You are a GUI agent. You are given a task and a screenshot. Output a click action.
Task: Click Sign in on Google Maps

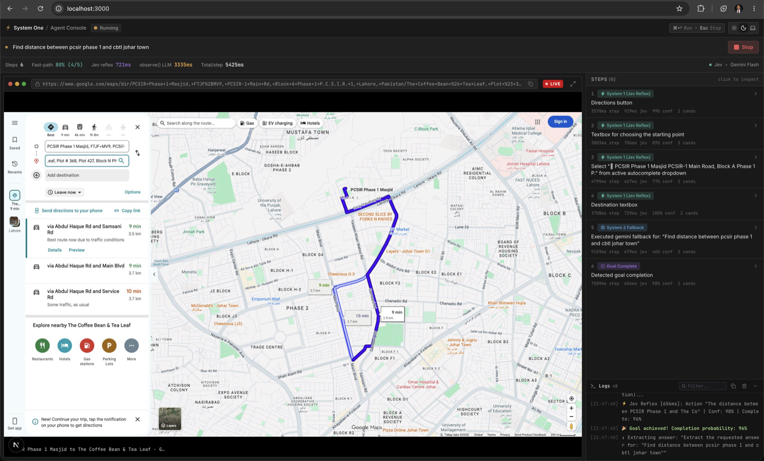pos(561,122)
